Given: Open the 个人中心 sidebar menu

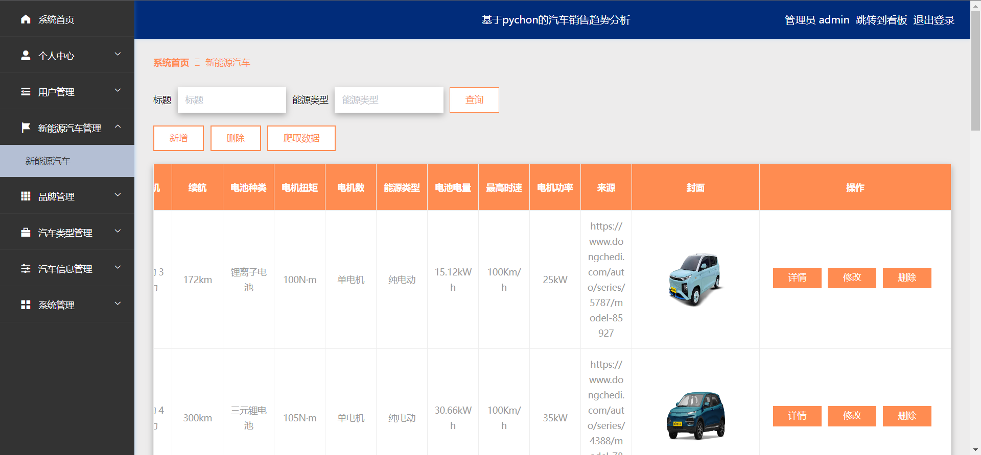Looking at the screenshot, I should pos(67,55).
